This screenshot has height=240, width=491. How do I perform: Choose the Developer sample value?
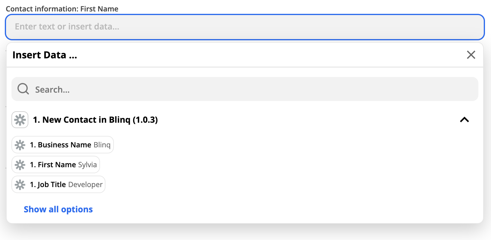85,185
